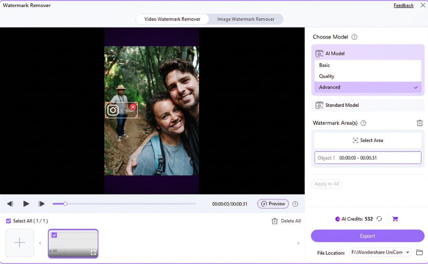Image resolution: width=428 pixels, height=264 pixels.
Task: Click the left chevron near the thumbnails
Action: point(40,243)
